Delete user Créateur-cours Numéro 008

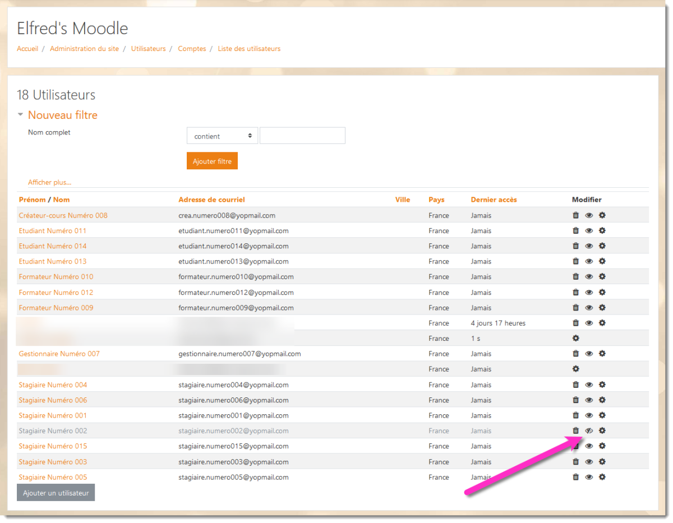(x=575, y=215)
